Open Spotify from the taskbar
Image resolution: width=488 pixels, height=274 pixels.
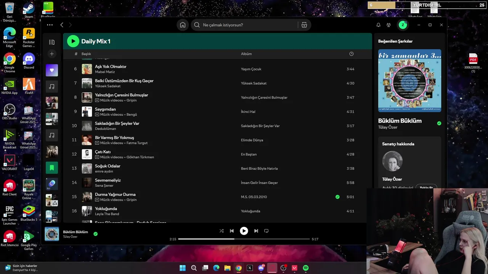tap(306, 268)
